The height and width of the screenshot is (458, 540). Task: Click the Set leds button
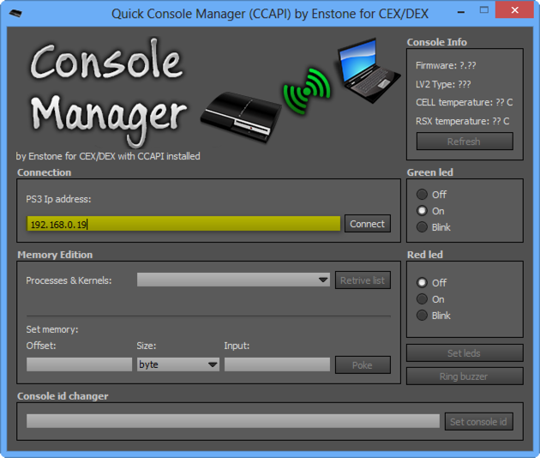tap(465, 353)
